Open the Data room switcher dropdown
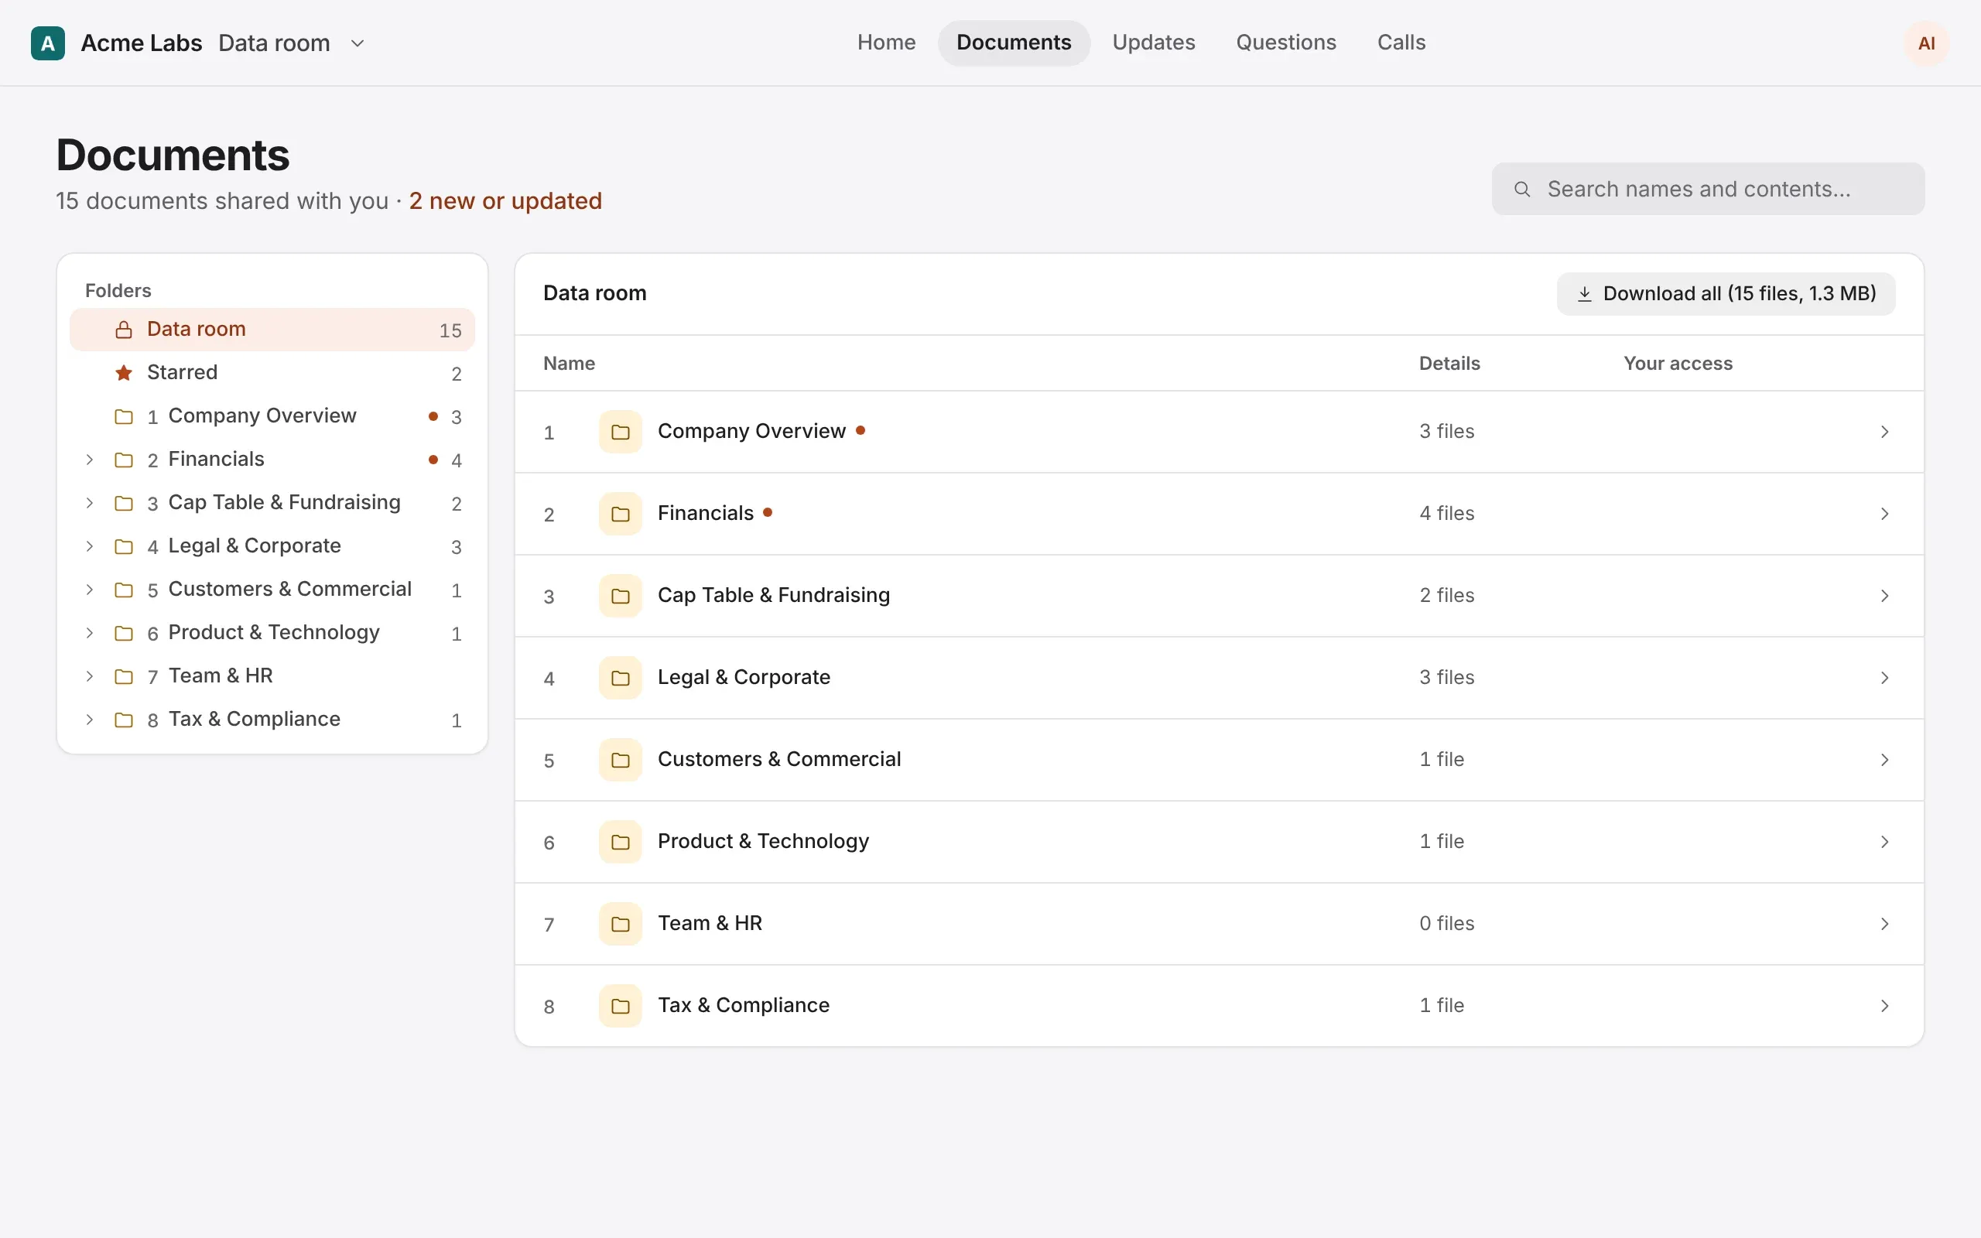Screen dimensions: 1981x1238 358,43
